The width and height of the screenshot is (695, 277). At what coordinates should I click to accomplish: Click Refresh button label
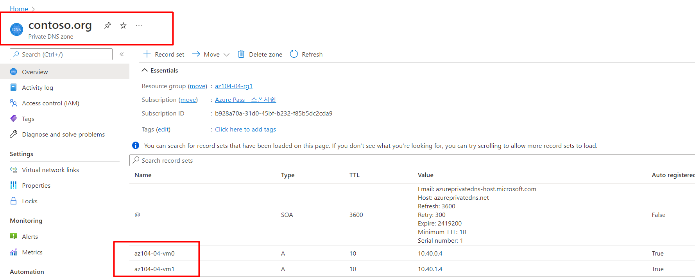(x=312, y=54)
